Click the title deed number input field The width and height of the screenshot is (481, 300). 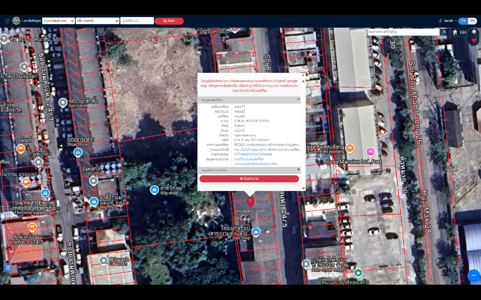coord(137,21)
